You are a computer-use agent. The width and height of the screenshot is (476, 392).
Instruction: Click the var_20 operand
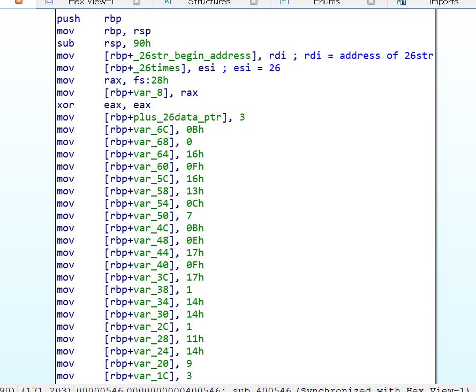tap(151, 364)
